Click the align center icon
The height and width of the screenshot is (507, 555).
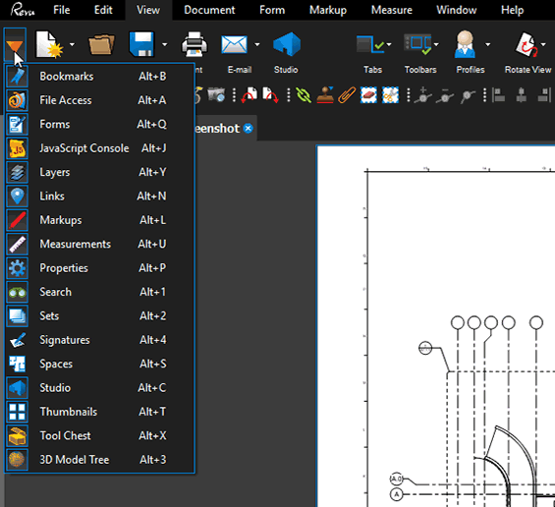point(521,95)
